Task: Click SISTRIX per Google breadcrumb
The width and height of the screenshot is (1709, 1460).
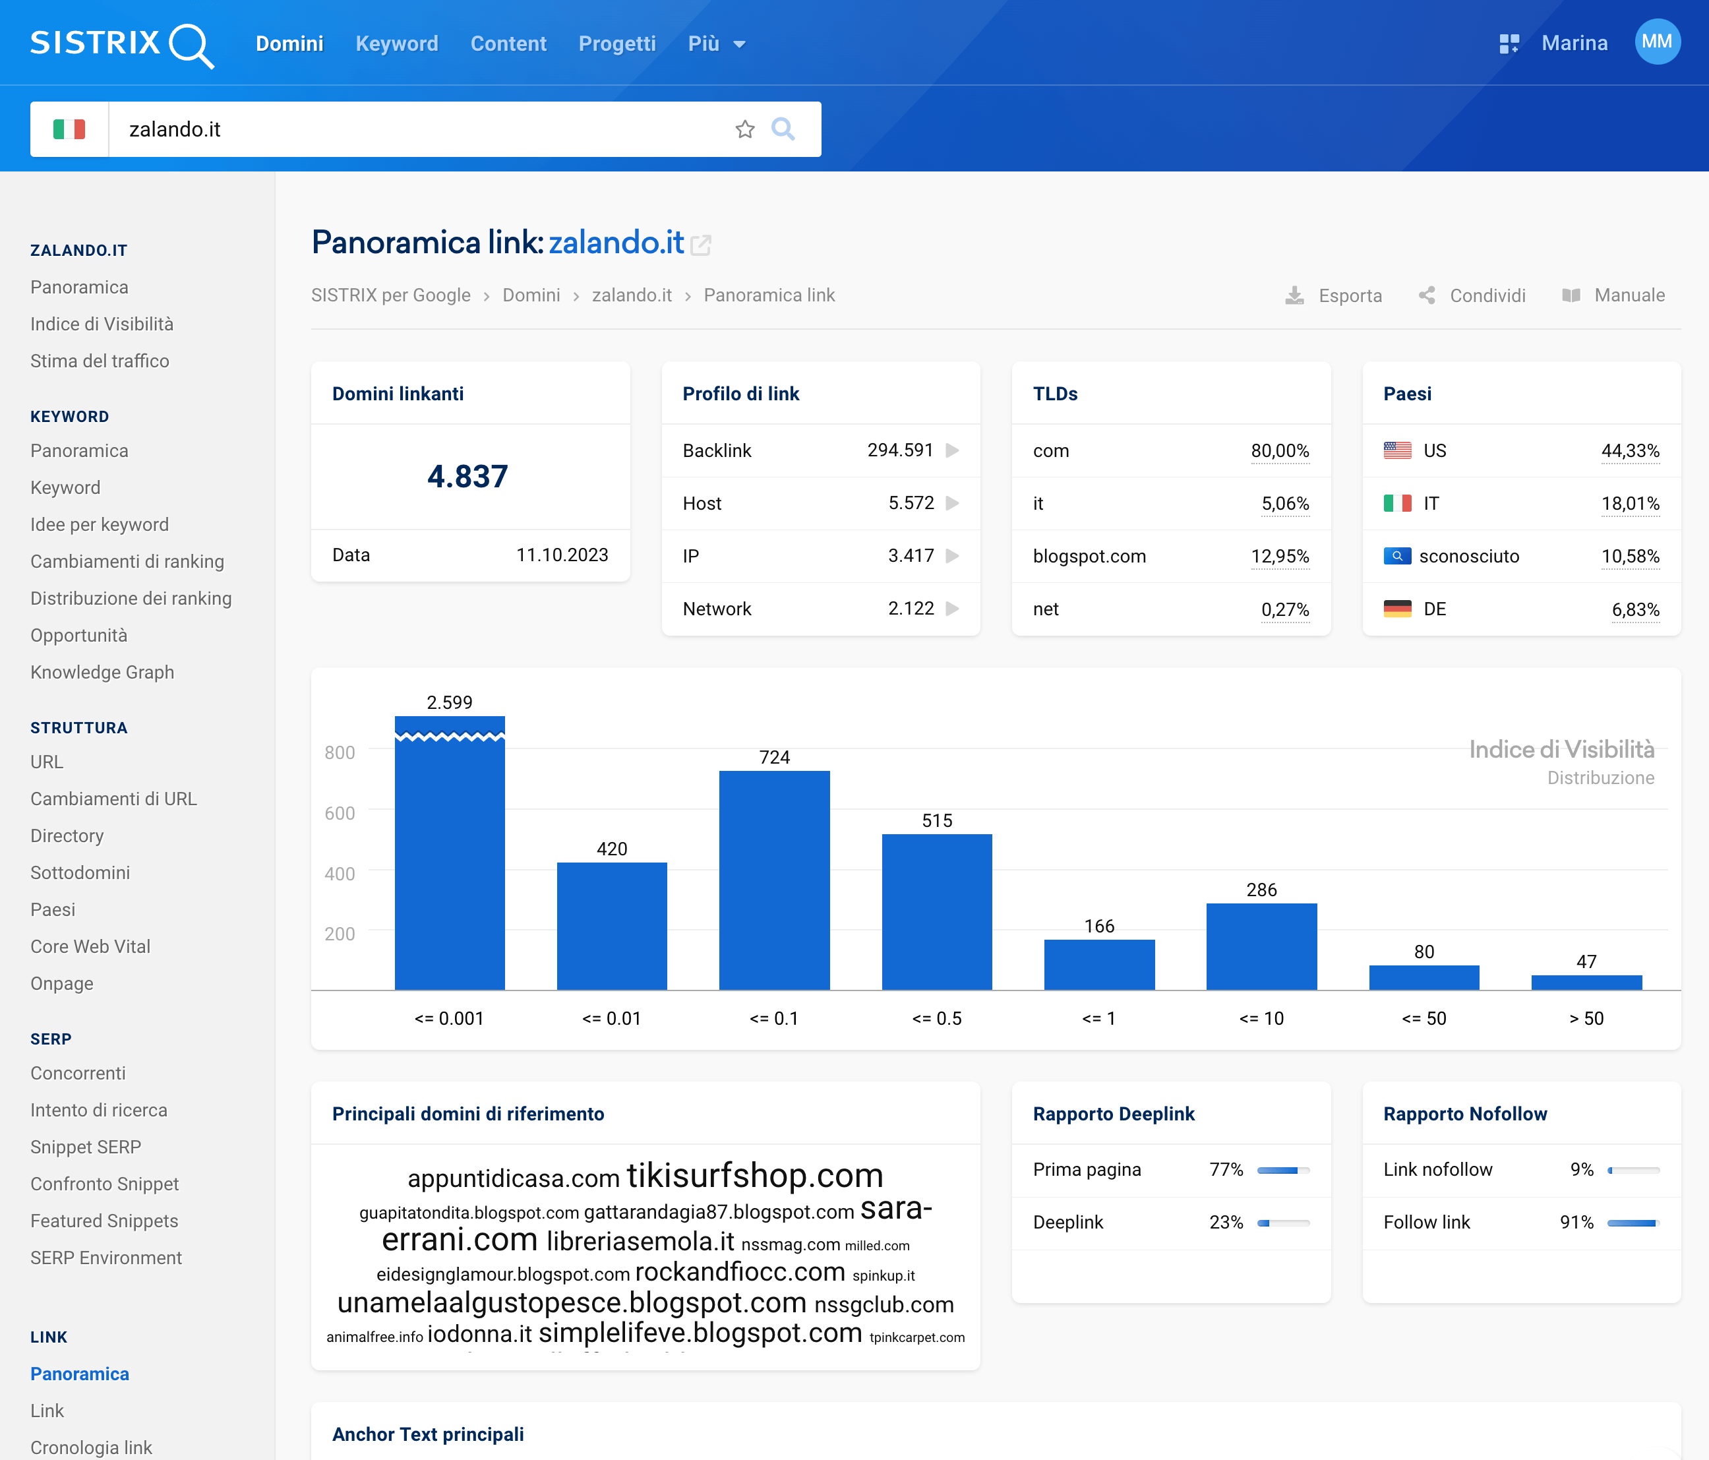Action: coord(391,295)
